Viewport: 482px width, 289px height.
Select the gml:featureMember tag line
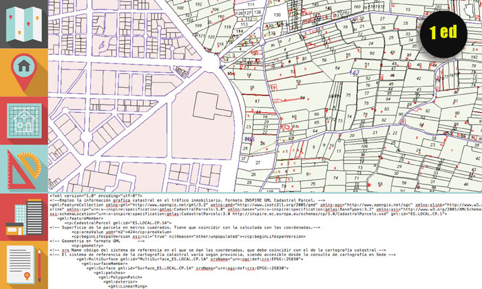point(80,218)
